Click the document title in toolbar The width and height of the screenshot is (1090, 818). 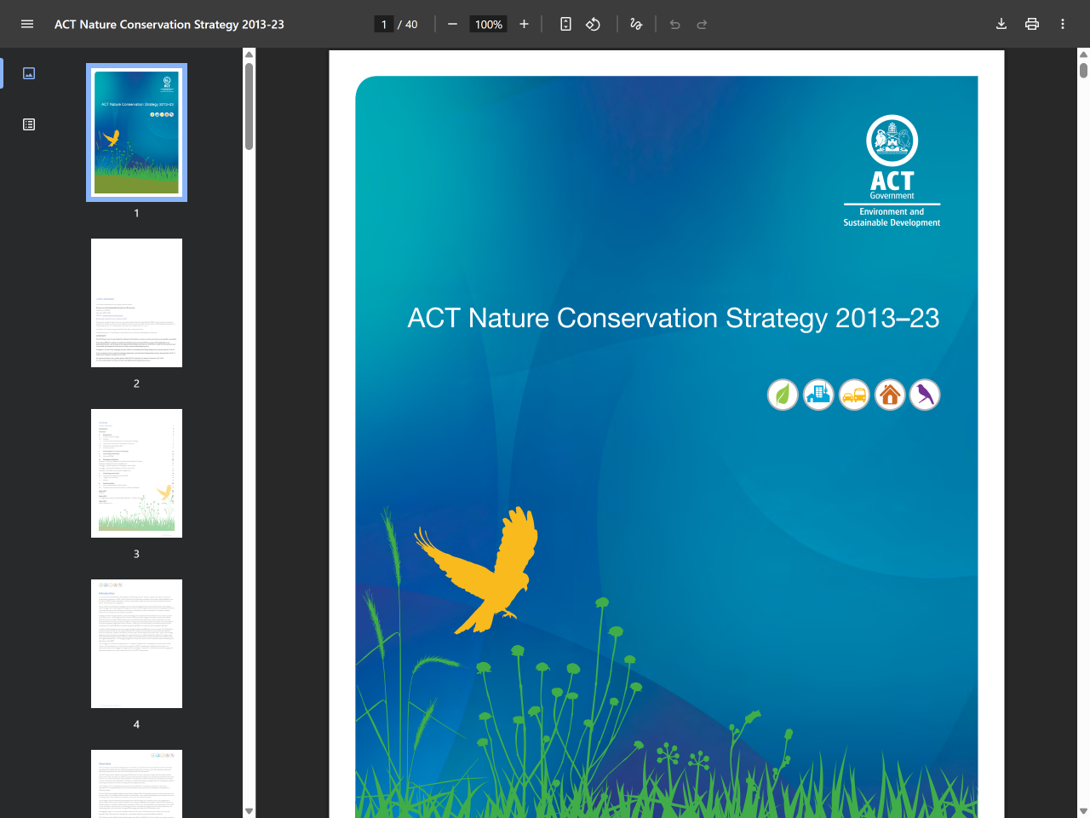[x=169, y=24]
